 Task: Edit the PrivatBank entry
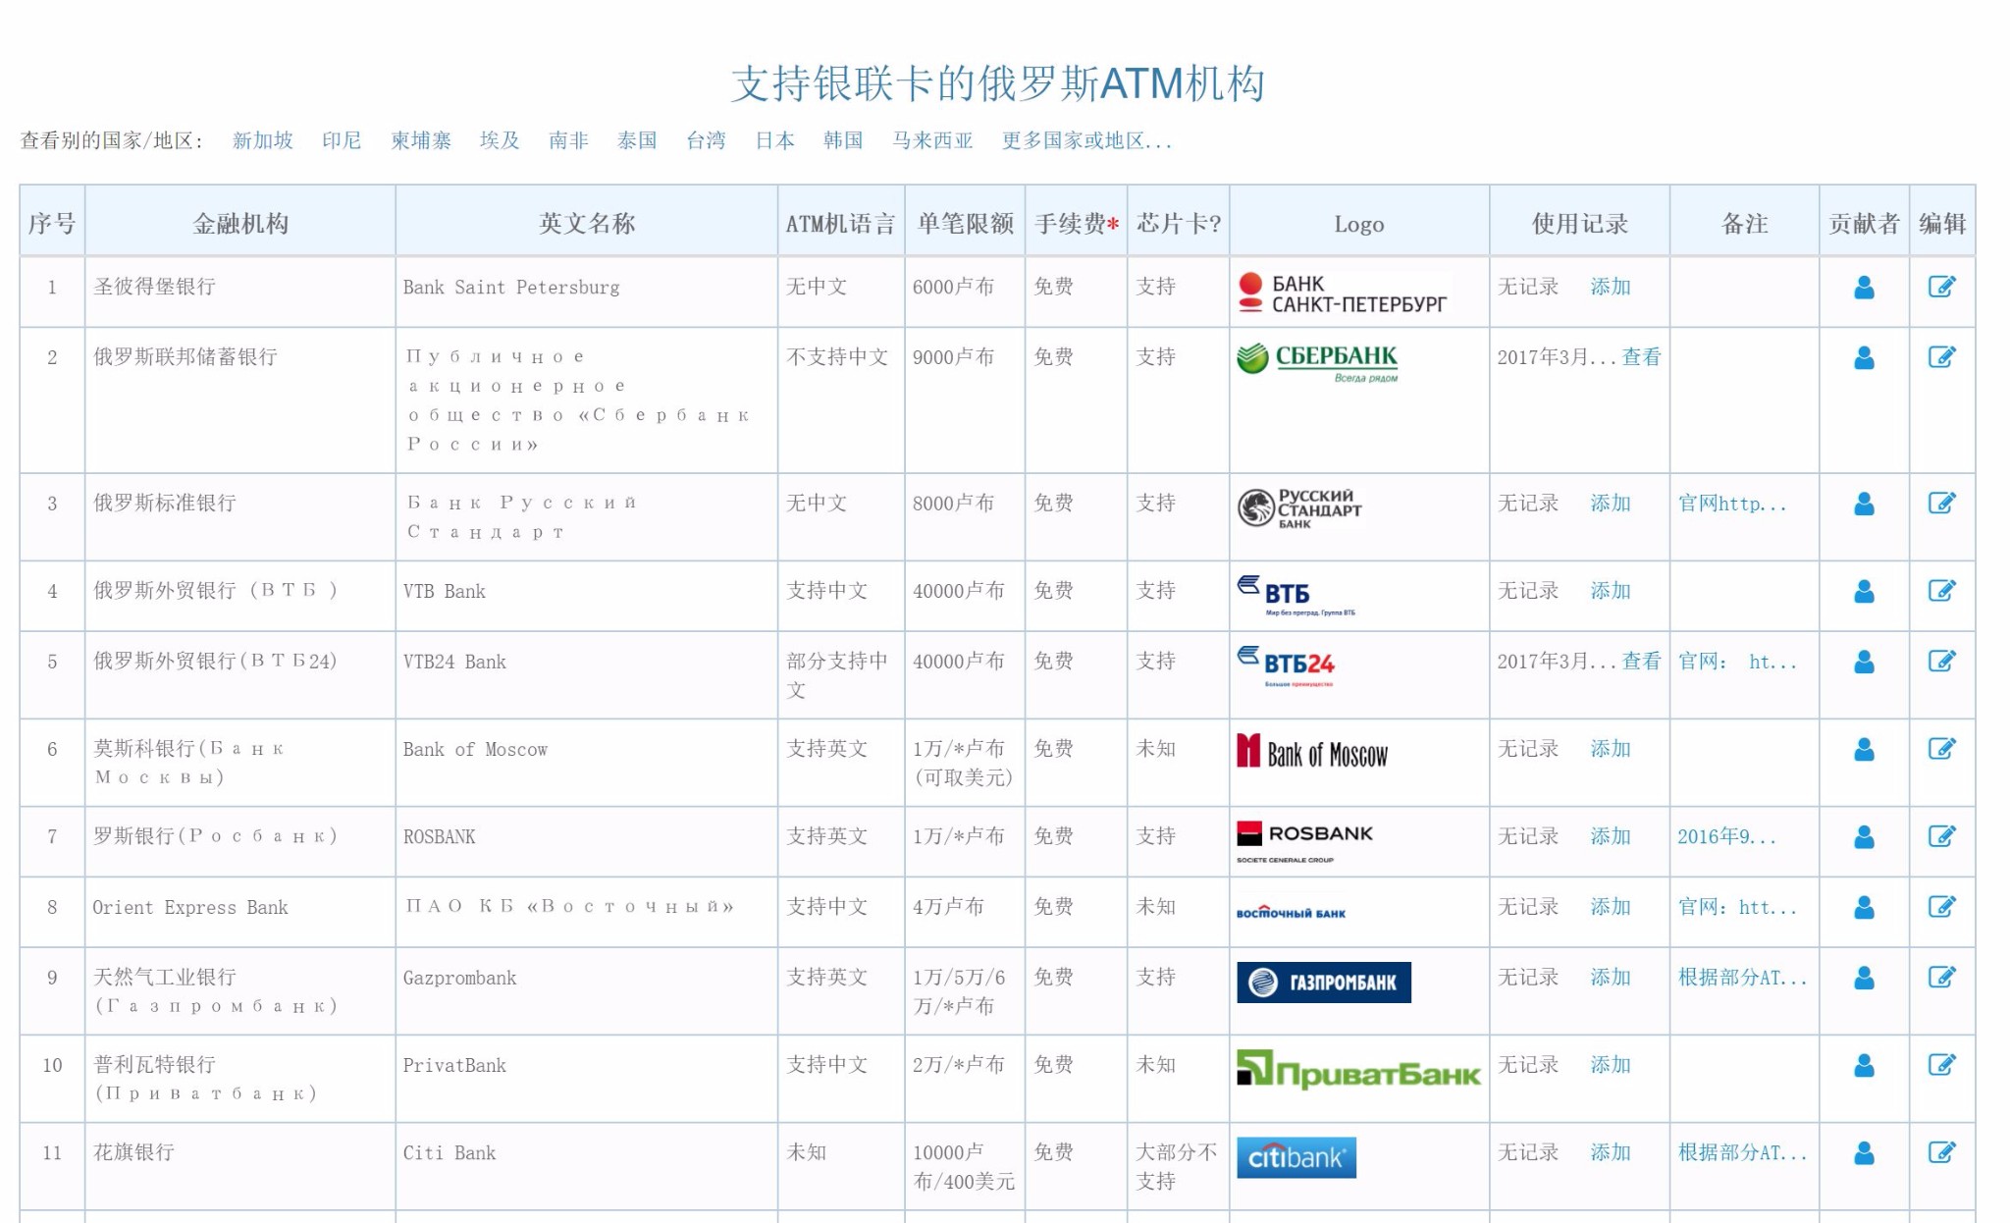(x=1941, y=1064)
